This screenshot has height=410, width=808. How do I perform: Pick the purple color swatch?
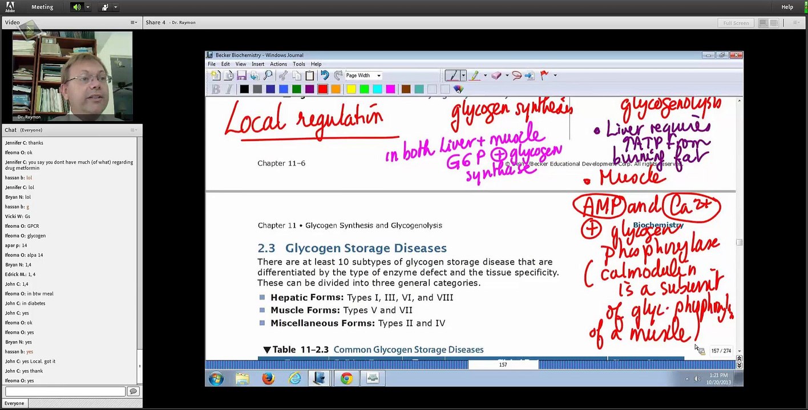[x=309, y=89]
